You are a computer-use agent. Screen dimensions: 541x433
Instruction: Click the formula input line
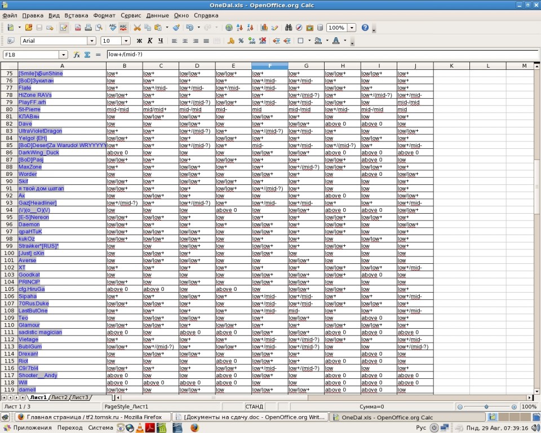(x=323, y=55)
